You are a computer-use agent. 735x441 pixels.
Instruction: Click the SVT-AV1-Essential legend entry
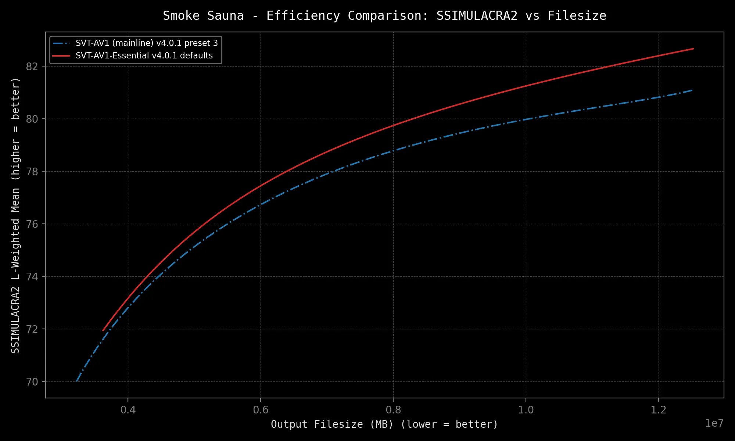point(144,56)
